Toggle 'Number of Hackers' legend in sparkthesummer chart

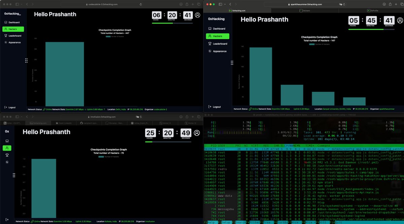[x=319, y=44]
